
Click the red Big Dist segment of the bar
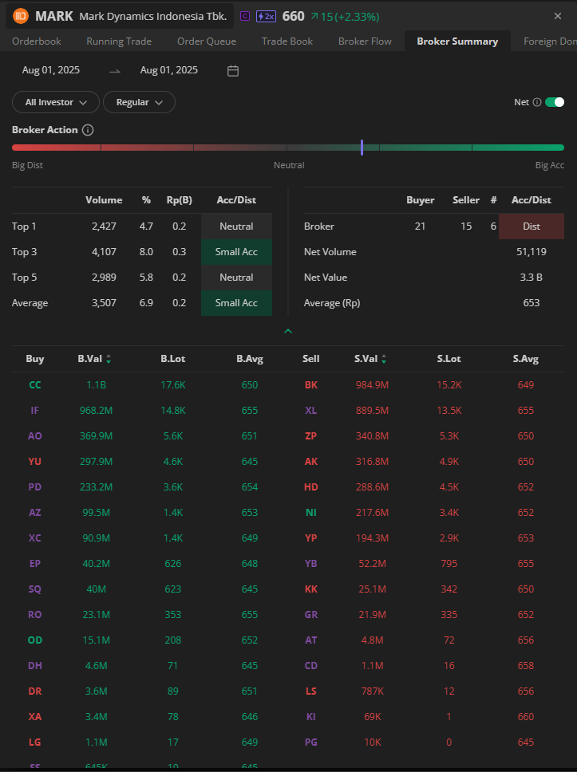pyautogui.click(x=56, y=148)
